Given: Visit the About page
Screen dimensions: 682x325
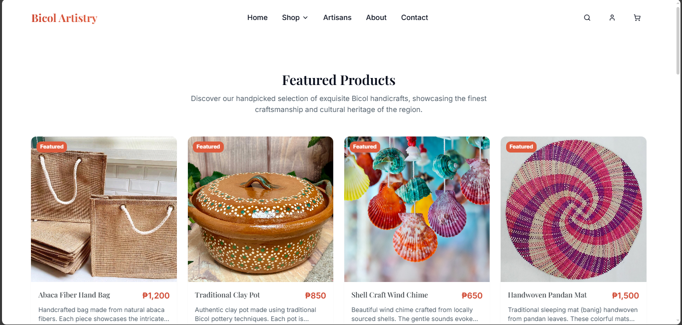Looking at the screenshot, I should tap(376, 17).
